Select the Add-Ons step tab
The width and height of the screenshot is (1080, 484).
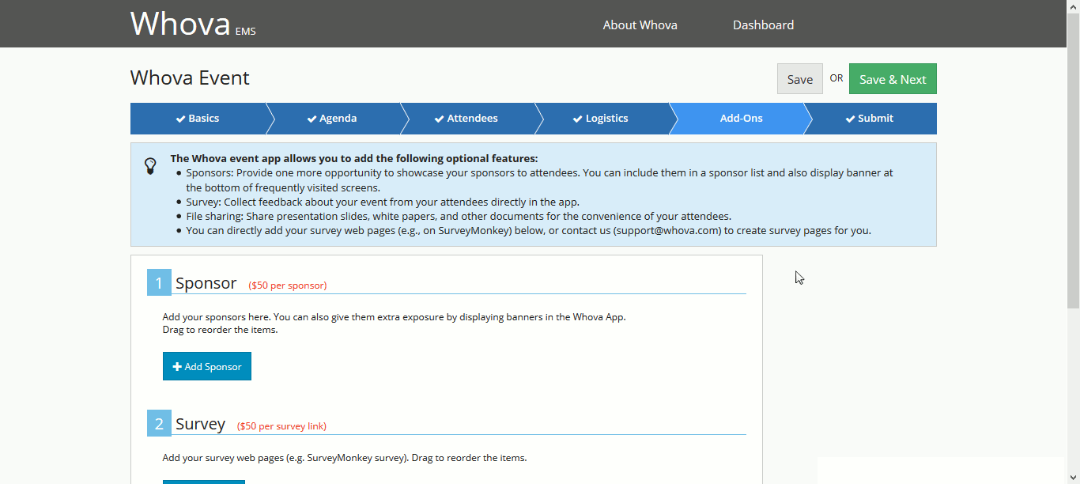click(741, 119)
